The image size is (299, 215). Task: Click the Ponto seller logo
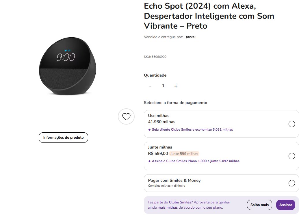coord(190,37)
